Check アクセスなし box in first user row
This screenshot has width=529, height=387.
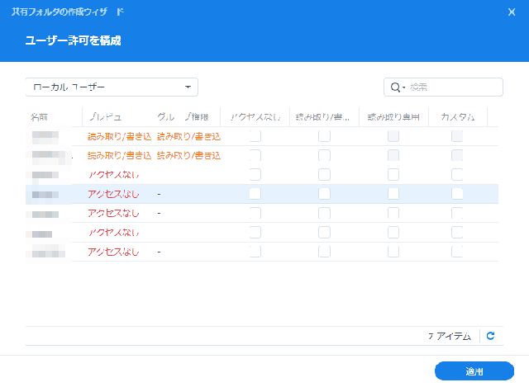[255, 136]
